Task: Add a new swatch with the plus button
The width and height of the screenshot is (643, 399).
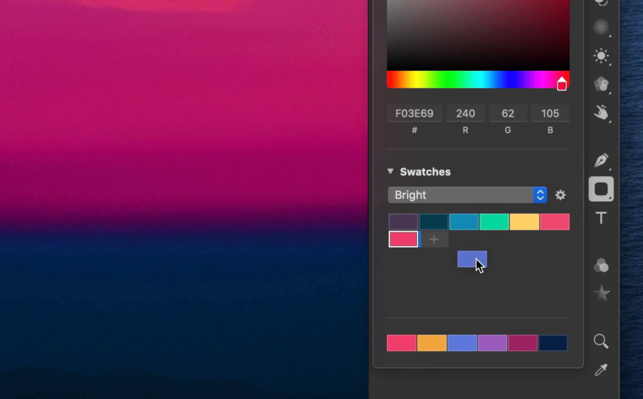Action: point(434,239)
